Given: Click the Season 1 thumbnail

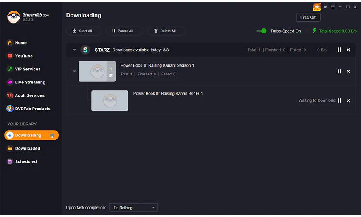Looking at the screenshot, I should 97,71.
